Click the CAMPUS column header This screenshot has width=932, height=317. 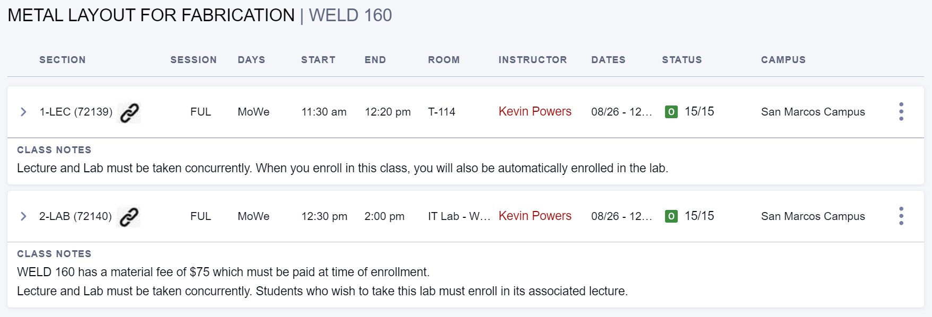click(x=783, y=60)
